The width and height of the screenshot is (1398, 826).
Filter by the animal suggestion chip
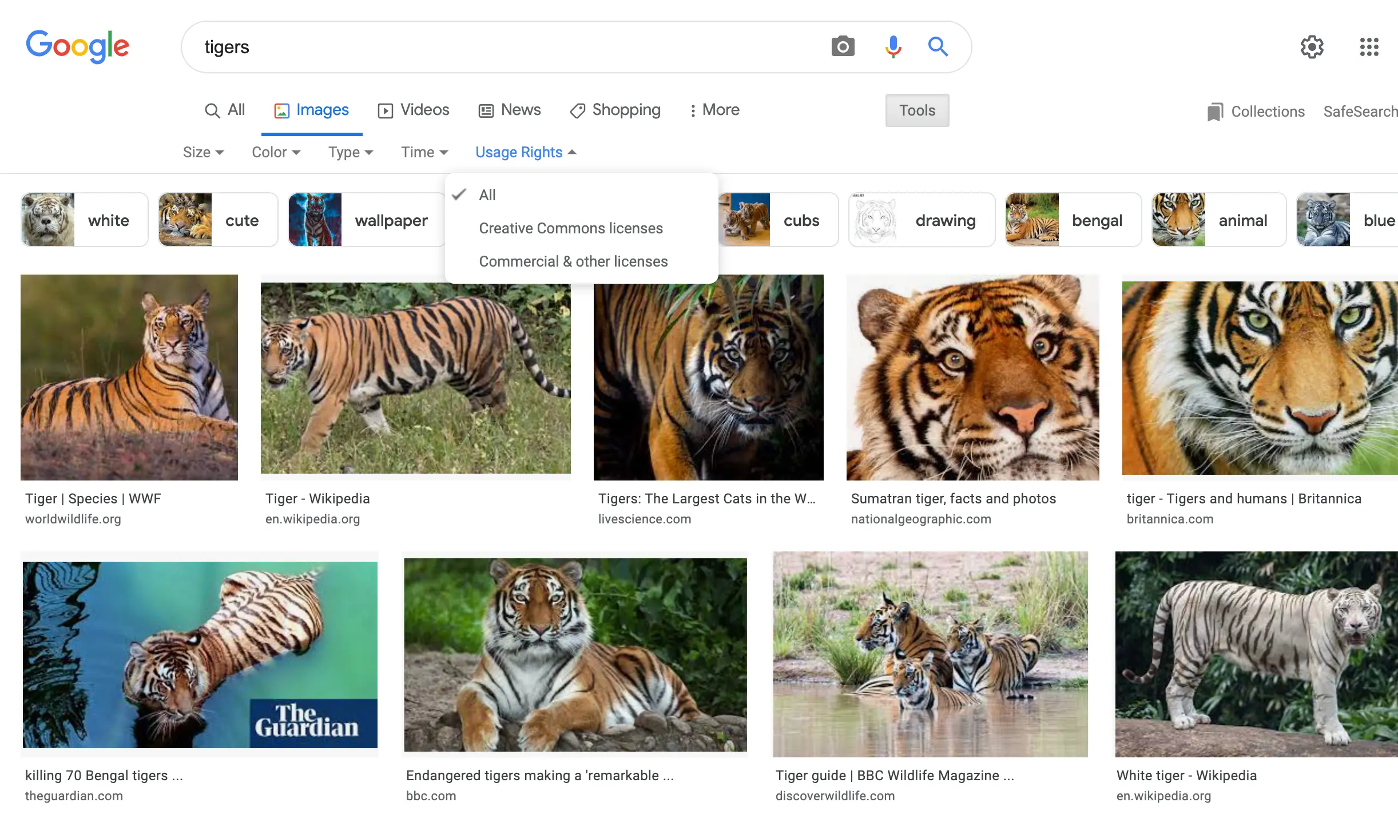pyautogui.click(x=1219, y=220)
